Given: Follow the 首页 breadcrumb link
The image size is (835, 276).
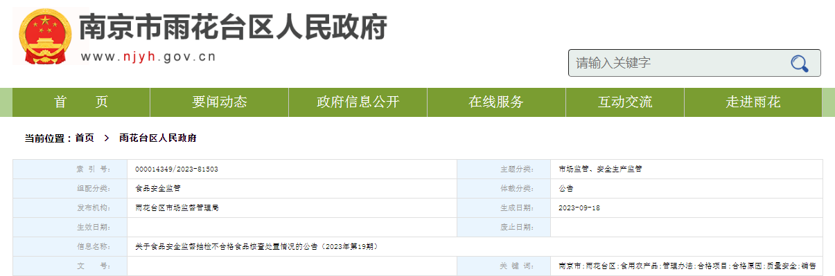Looking at the screenshot, I should point(85,138).
